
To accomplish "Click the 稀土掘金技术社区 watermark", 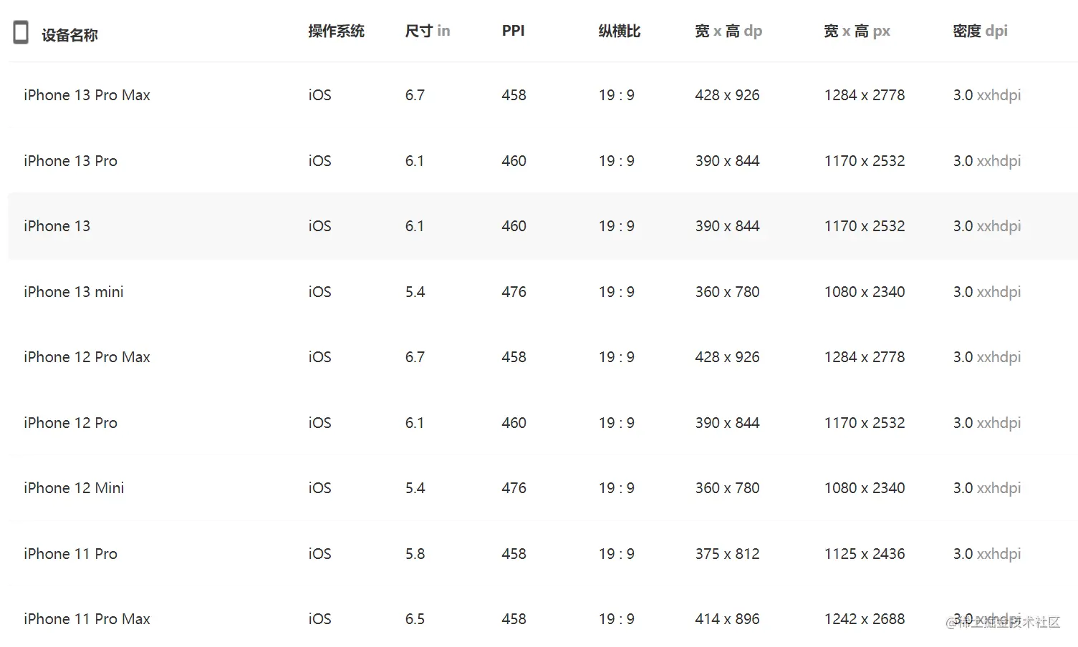I will click(x=1003, y=622).
